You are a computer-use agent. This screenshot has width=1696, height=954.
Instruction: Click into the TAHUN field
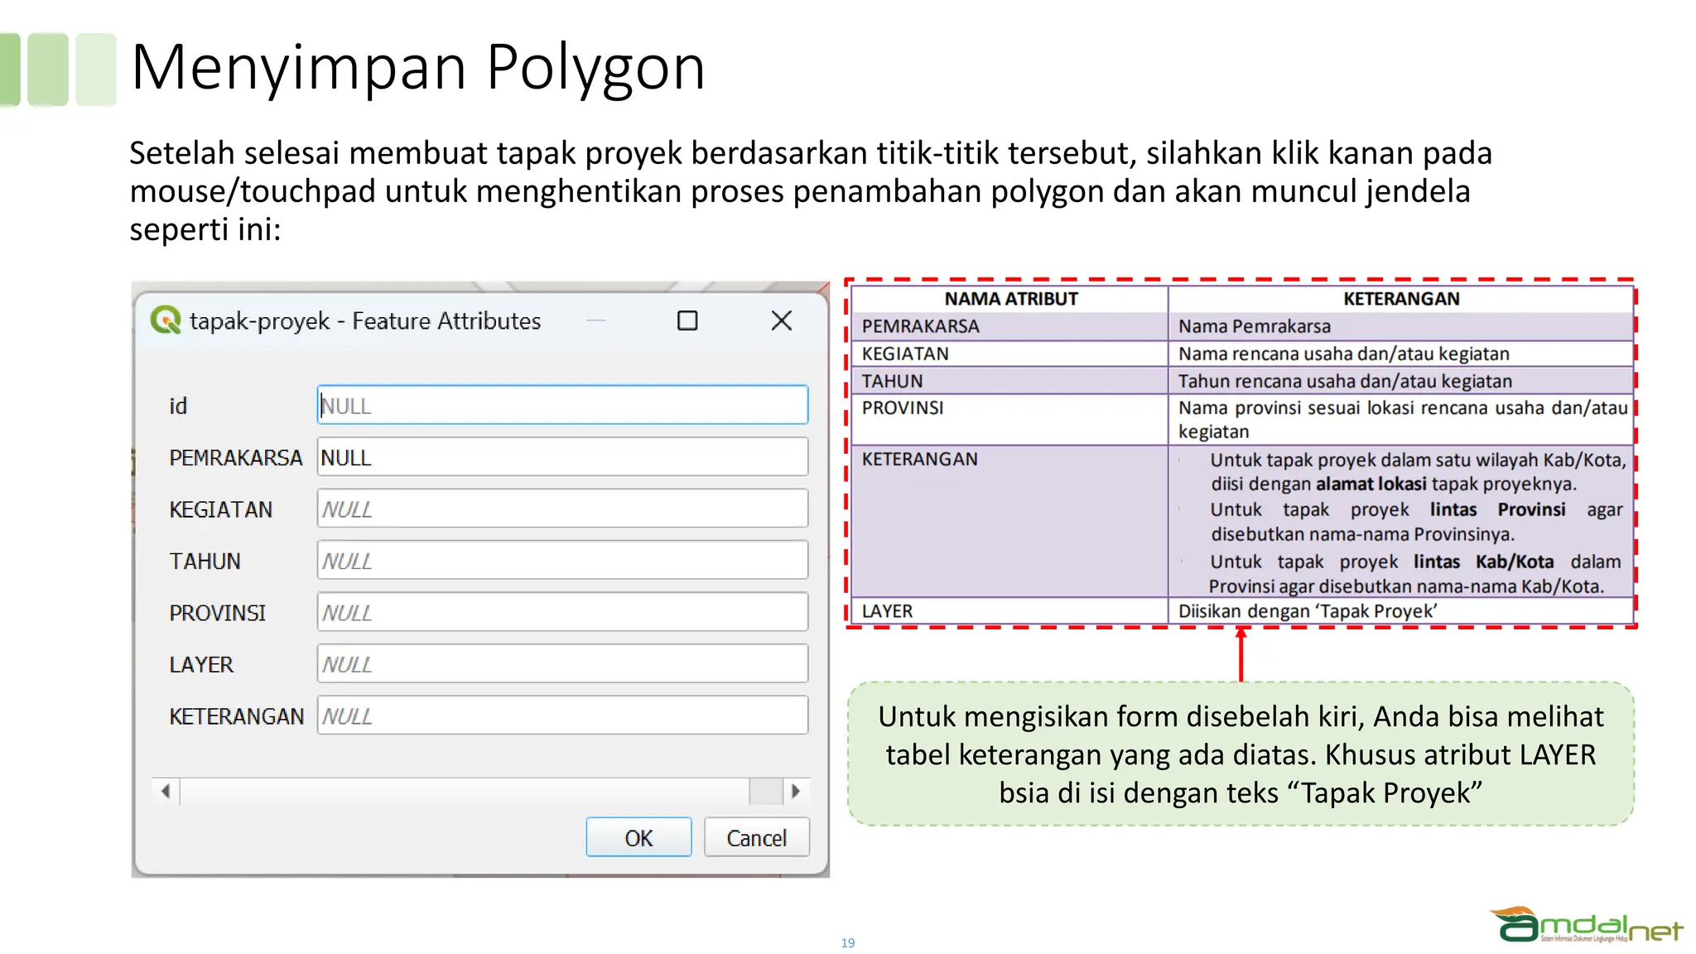point(561,561)
